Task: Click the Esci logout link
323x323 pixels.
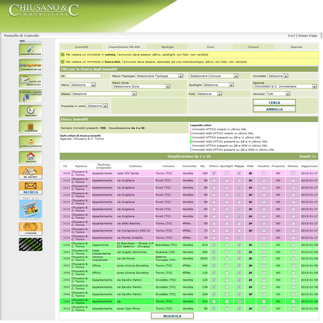Action: pyautogui.click(x=291, y=35)
